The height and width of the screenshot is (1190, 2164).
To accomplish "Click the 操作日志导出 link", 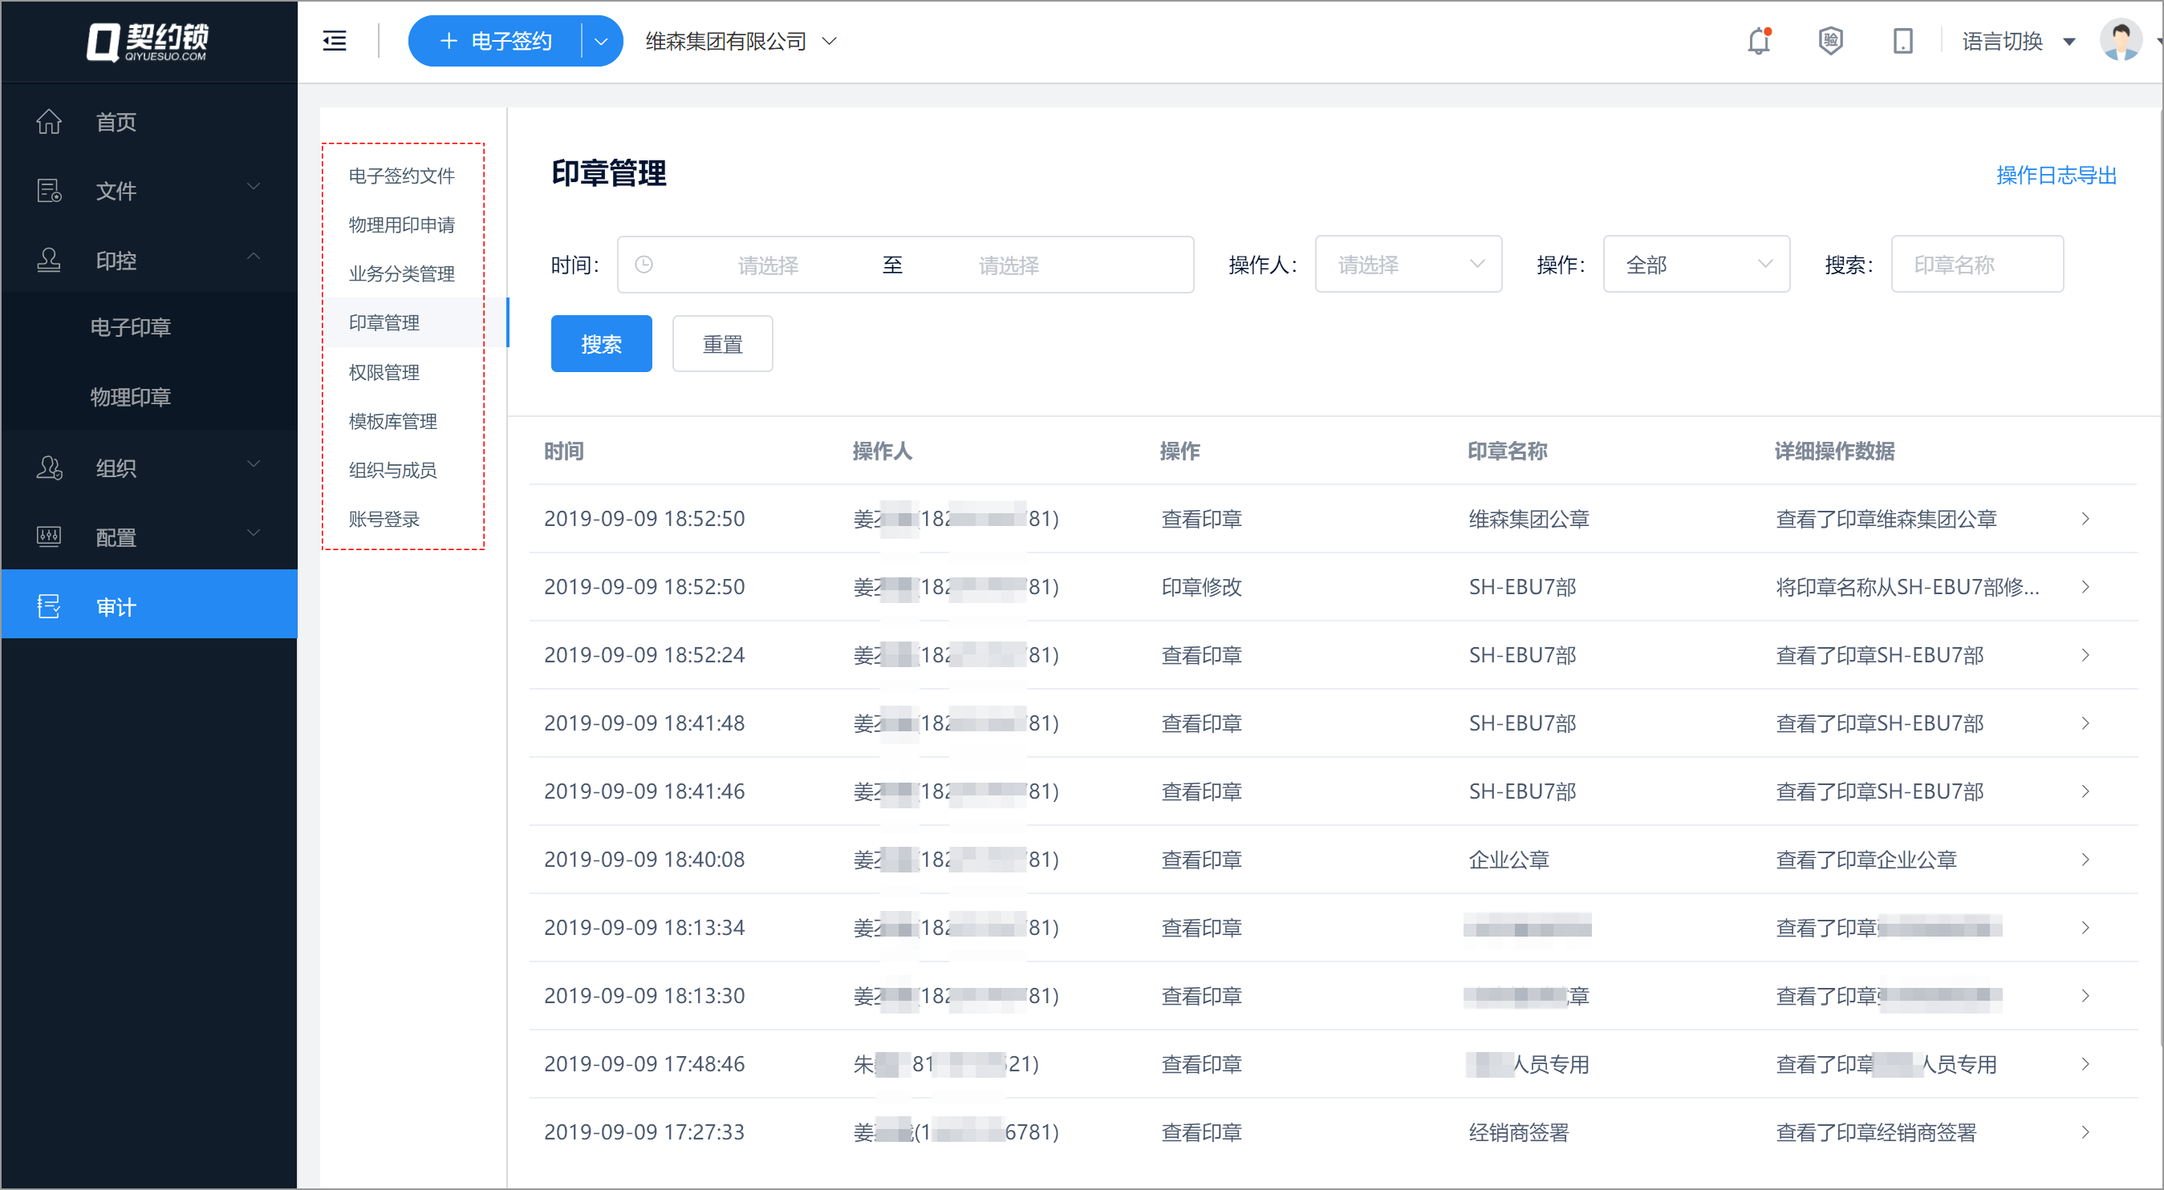I will tap(2055, 175).
